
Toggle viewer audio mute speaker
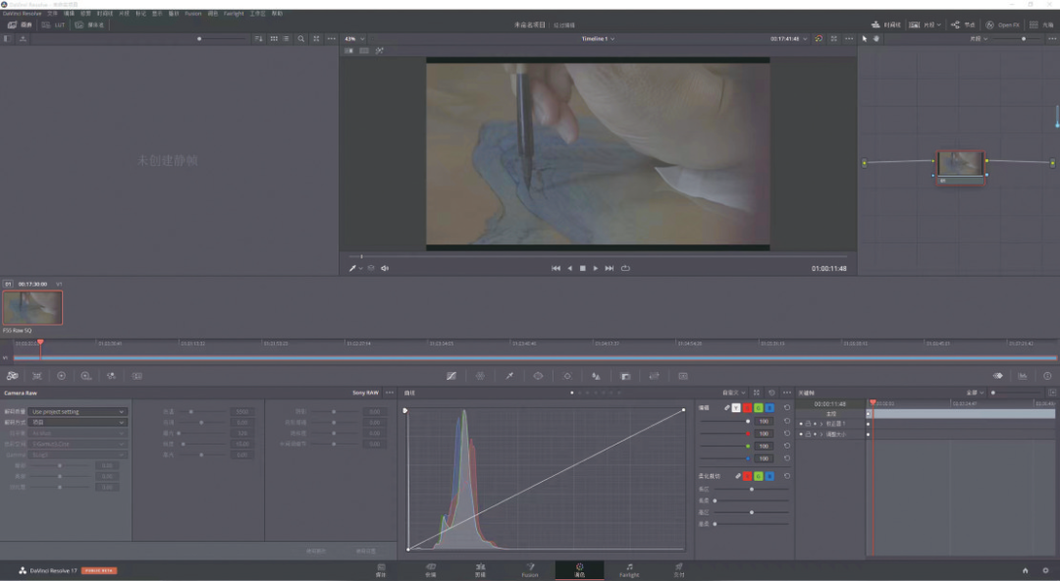pos(385,269)
